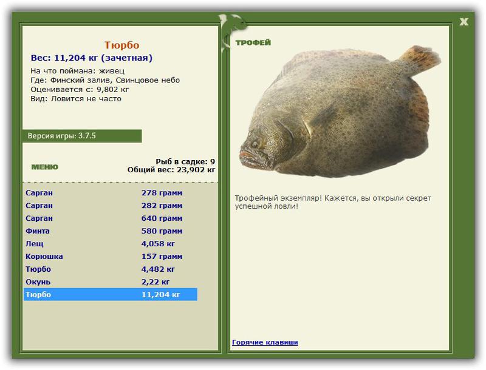Close the fish keepnet window
This screenshot has width=486, height=370.
pos(464,22)
